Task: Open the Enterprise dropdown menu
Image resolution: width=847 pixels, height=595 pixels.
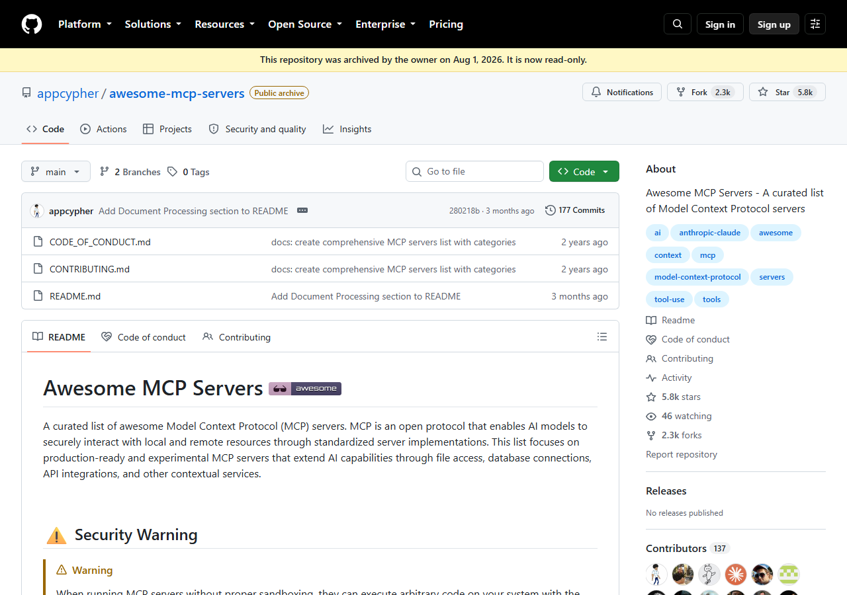Action: [385, 24]
